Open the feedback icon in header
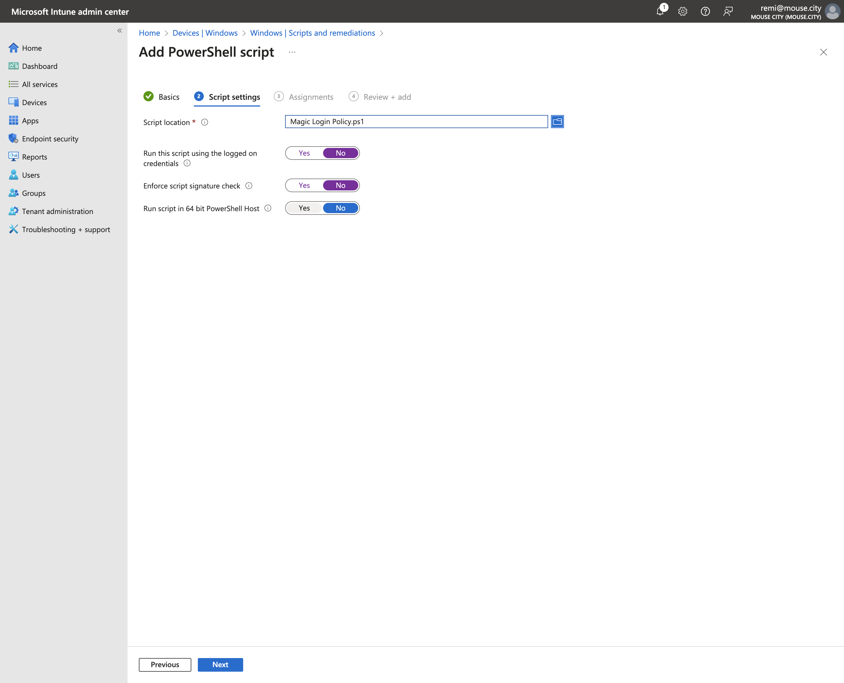This screenshot has height=683, width=844. click(728, 11)
